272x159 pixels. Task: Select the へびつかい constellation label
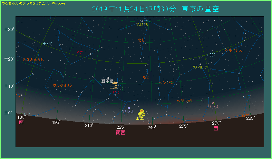click(x=186, y=101)
